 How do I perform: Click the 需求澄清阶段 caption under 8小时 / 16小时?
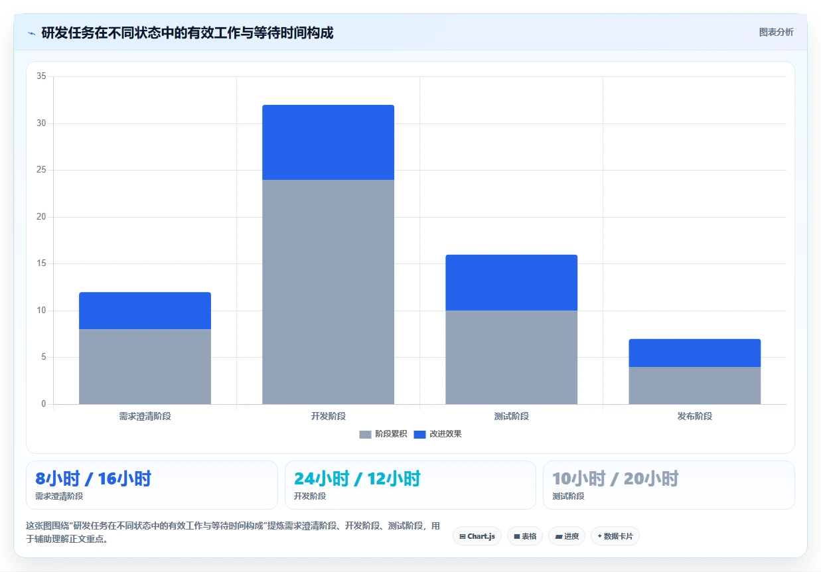click(x=59, y=496)
